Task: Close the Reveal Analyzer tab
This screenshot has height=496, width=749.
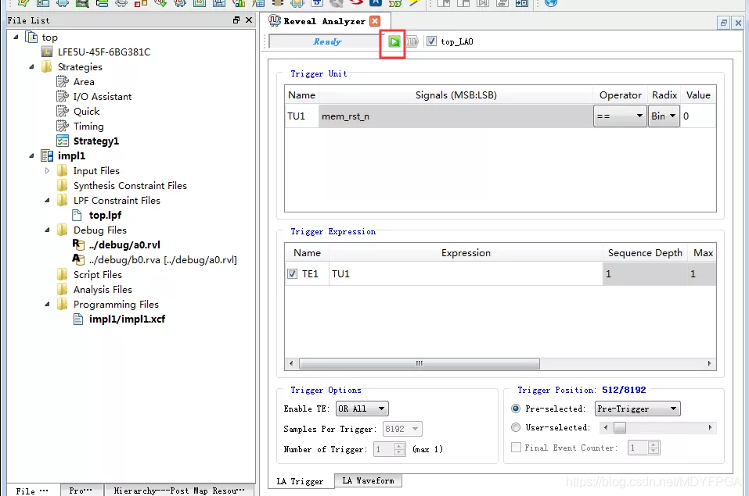Action: click(x=376, y=21)
